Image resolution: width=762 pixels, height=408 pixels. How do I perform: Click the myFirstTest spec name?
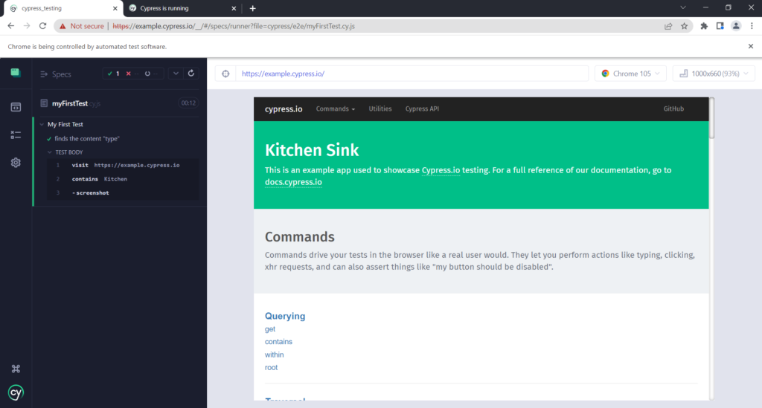point(70,103)
